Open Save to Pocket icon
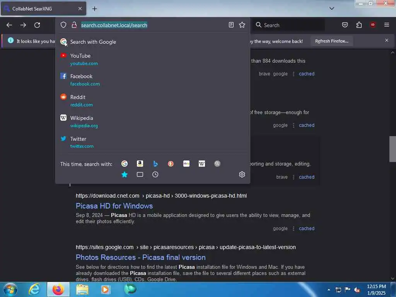 pyautogui.click(x=345, y=25)
